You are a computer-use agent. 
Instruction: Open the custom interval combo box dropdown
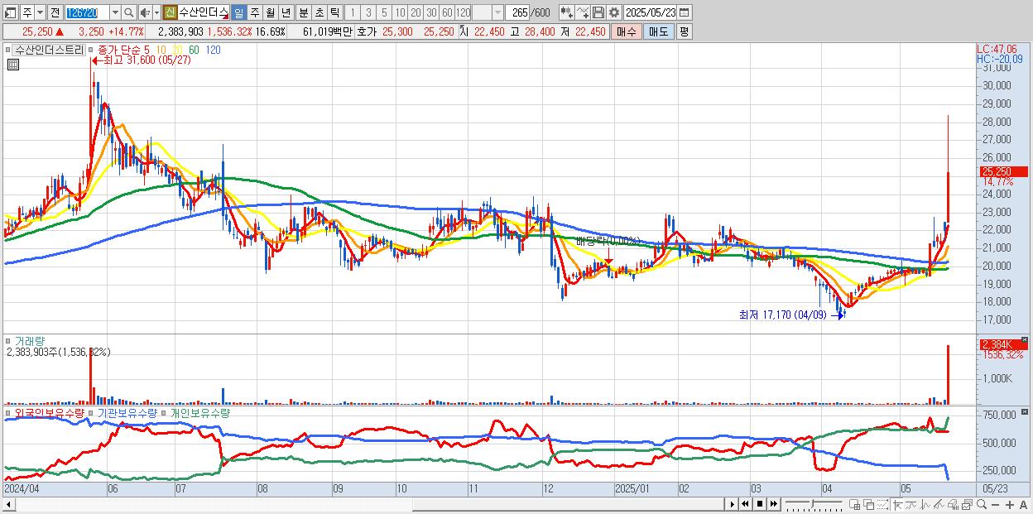pos(497,12)
